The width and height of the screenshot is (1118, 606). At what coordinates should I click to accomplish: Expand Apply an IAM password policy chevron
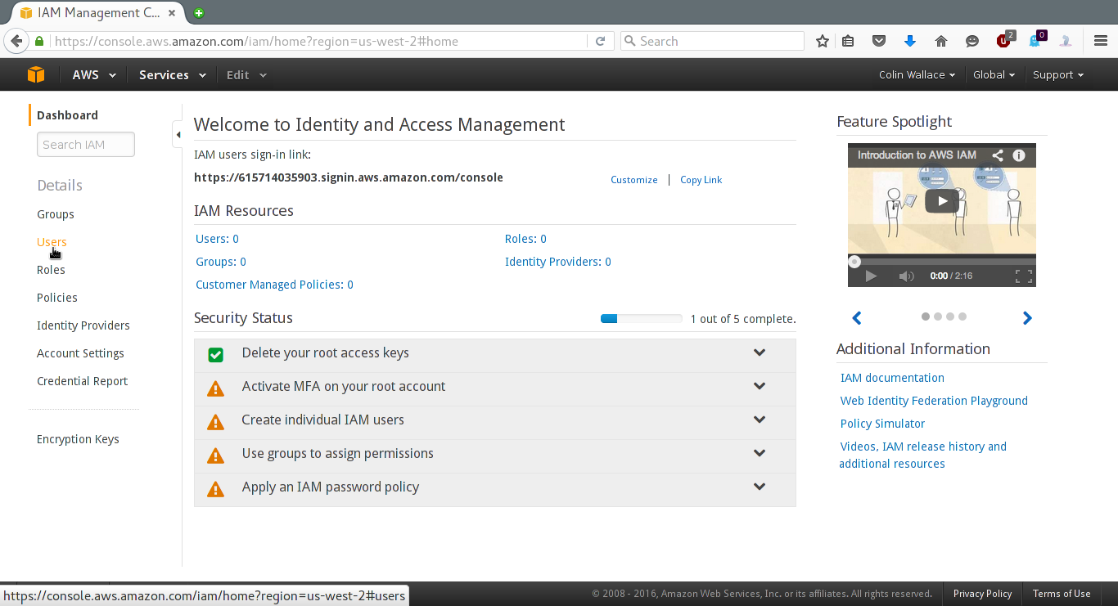760,487
